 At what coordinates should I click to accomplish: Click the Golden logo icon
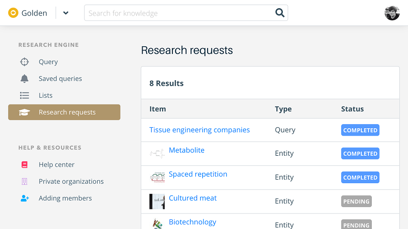point(13,13)
